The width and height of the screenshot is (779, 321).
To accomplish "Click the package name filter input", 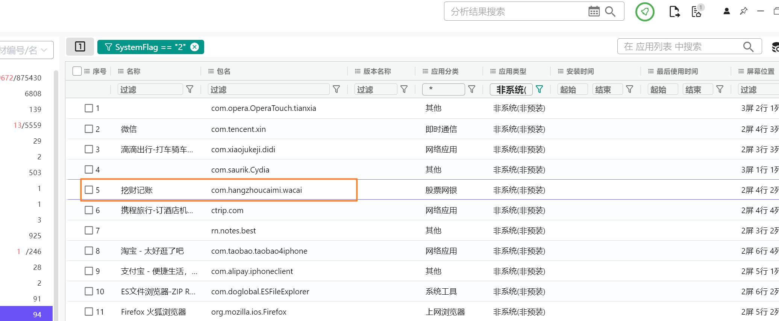I will pyautogui.click(x=269, y=89).
